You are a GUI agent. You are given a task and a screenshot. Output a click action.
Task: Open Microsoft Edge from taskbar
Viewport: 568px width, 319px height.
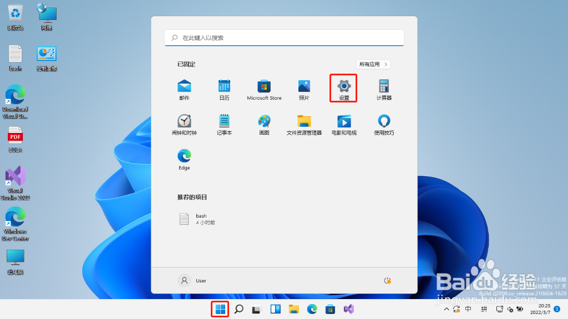(x=312, y=309)
